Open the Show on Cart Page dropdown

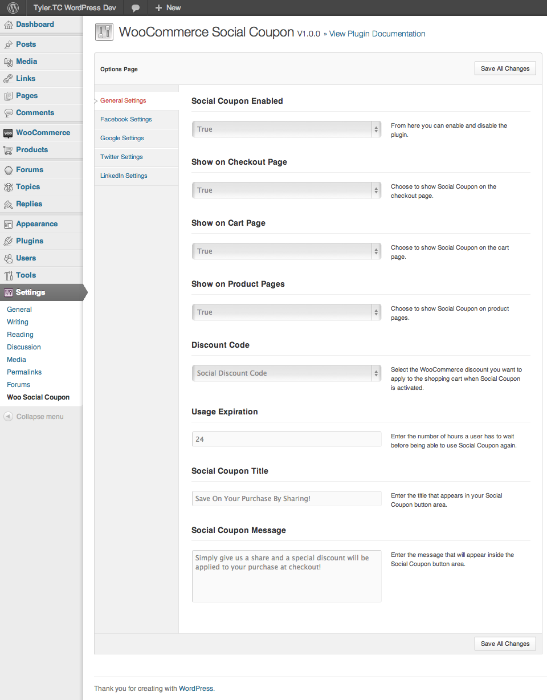287,251
